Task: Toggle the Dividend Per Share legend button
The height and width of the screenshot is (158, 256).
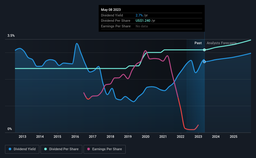Action: (61, 149)
